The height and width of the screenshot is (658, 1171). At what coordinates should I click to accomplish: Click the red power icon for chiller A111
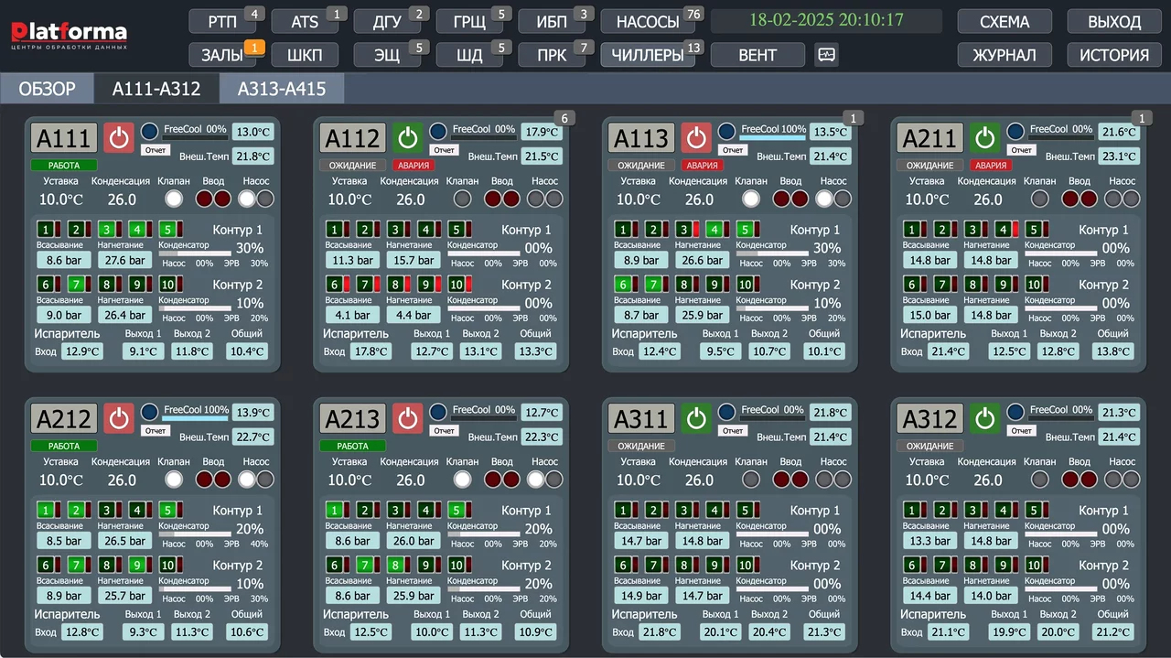pyautogui.click(x=119, y=138)
